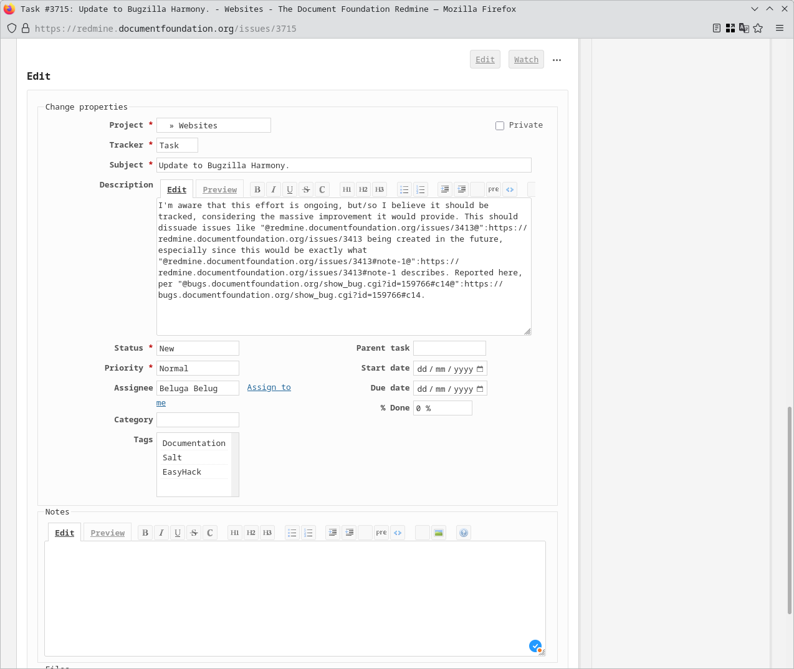
Task: Open the Status dropdown
Action: (198, 348)
